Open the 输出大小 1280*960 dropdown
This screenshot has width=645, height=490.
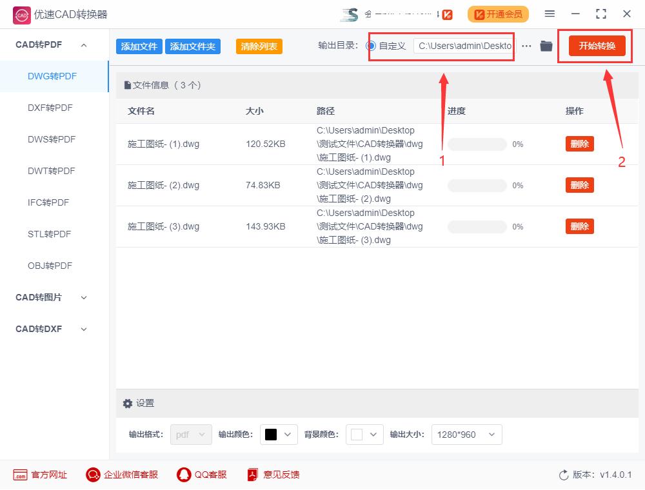[466, 435]
